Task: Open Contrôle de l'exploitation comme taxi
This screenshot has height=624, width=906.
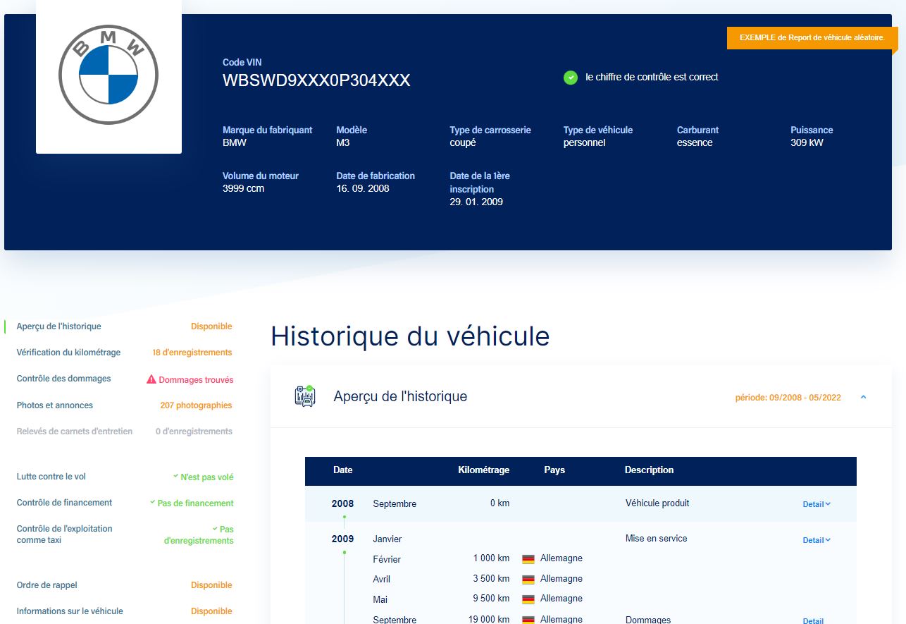Action: [x=65, y=534]
